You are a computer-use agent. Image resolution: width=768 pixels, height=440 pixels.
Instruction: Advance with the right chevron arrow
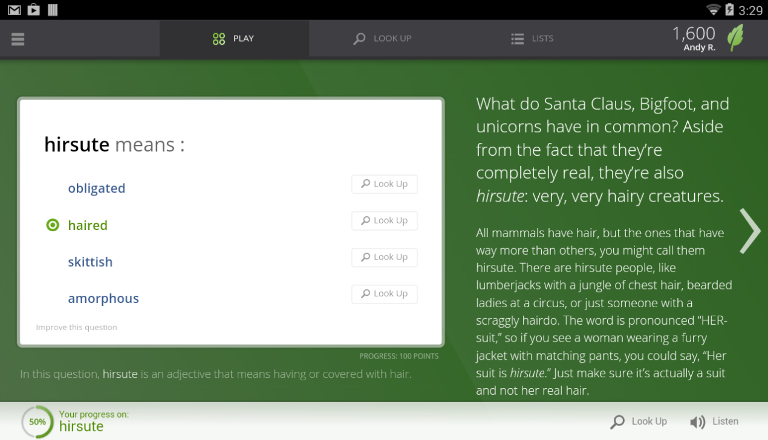pyautogui.click(x=750, y=231)
